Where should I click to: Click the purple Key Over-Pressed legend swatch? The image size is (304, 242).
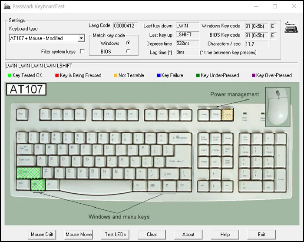point(253,75)
